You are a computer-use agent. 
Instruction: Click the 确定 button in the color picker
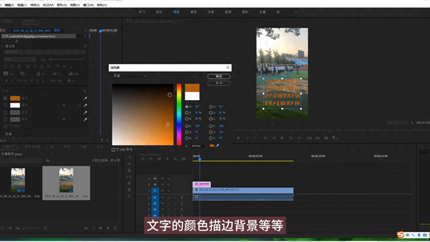click(x=219, y=76)
